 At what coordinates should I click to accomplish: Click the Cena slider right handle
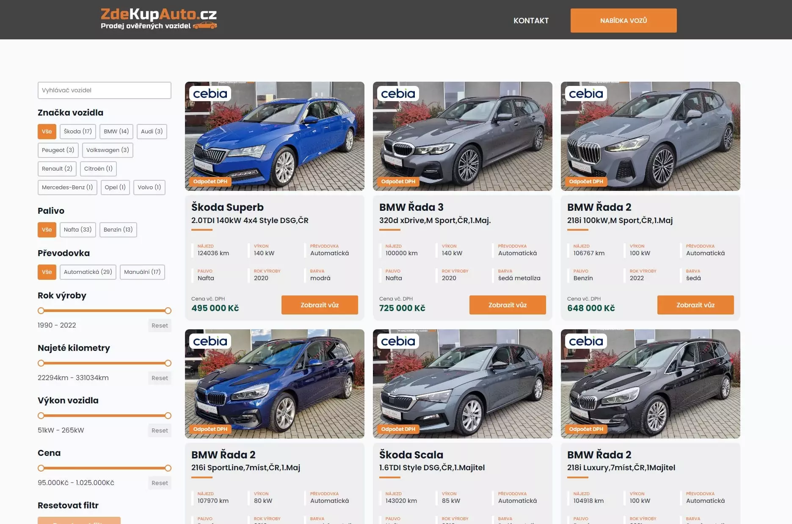(x=168, y=468)
